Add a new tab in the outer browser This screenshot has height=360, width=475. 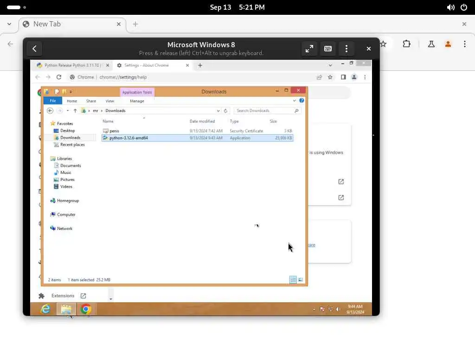tap(135, 24)
